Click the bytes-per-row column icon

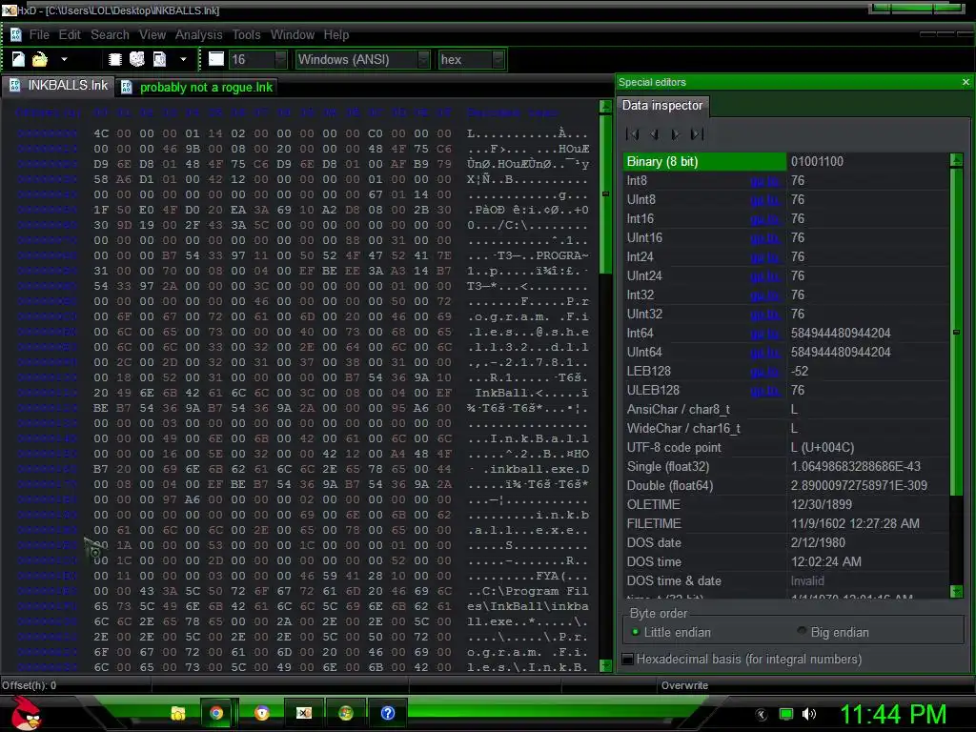[x=216, y=59]
